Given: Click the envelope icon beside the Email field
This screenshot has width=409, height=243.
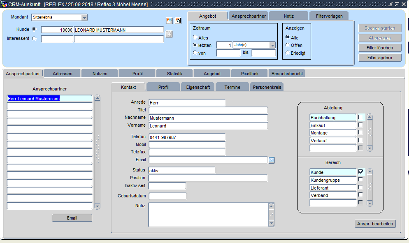Looking at the screenshot, I should point(272,160).
